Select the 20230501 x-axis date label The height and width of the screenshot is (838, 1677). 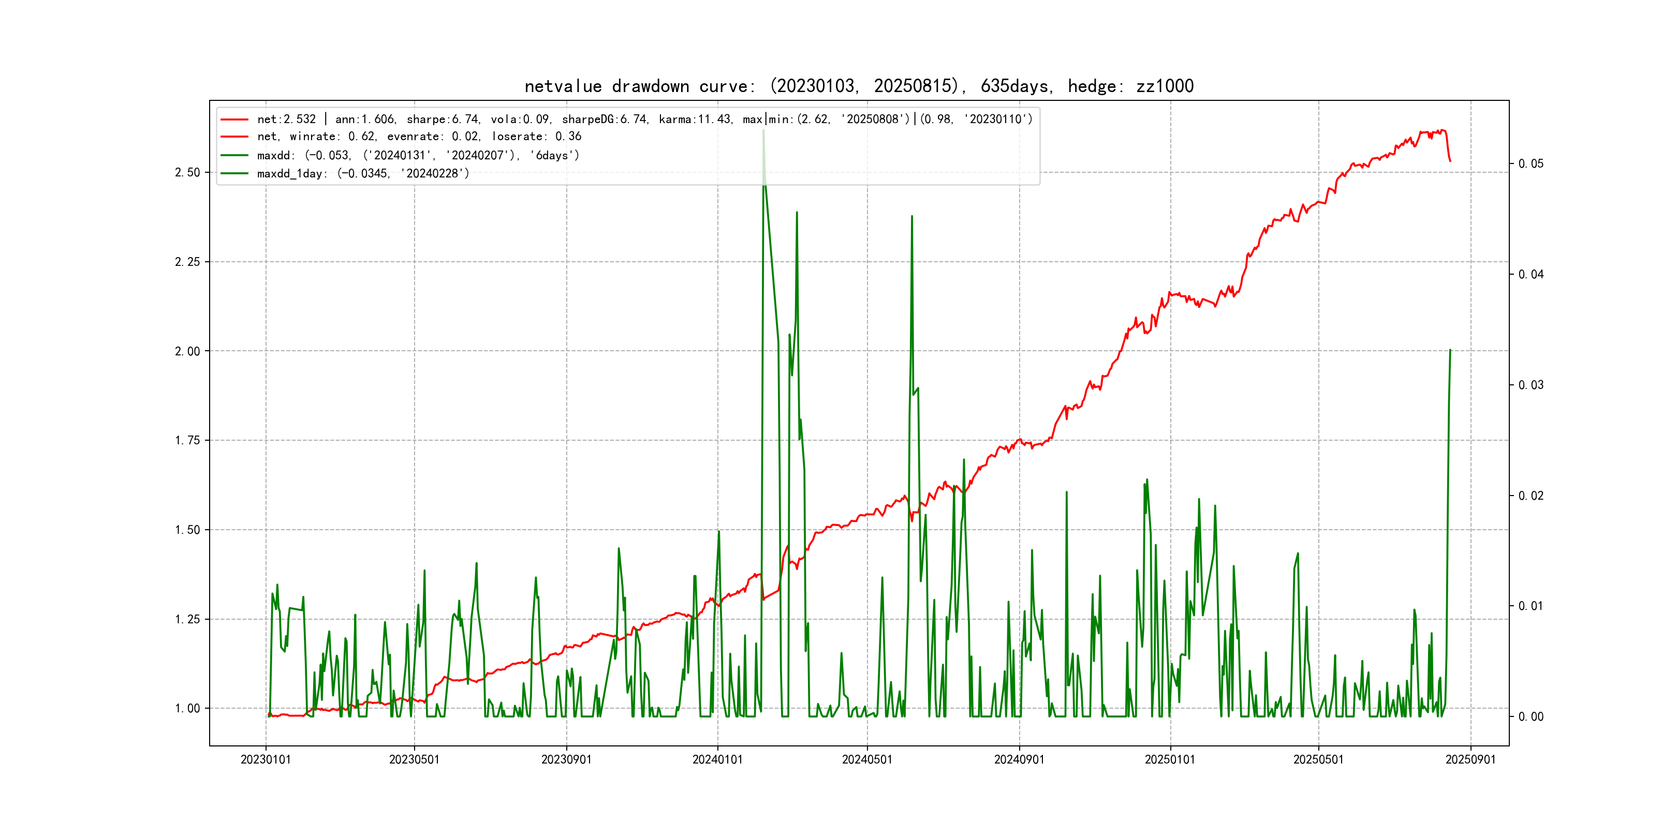tap(414, 760)
